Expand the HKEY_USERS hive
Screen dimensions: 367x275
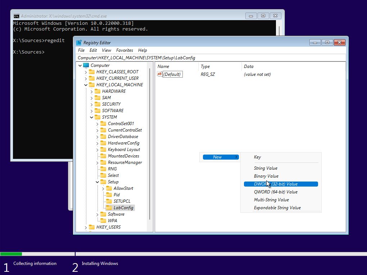86,227
